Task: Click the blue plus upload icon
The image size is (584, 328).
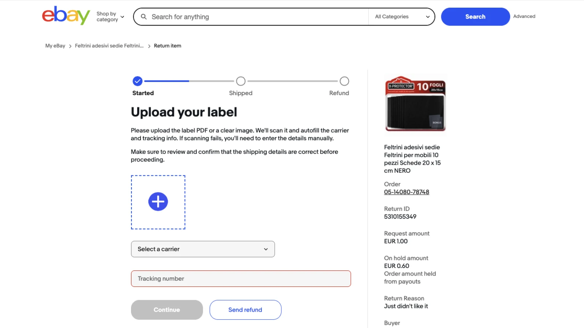Action: click(158, 202)
